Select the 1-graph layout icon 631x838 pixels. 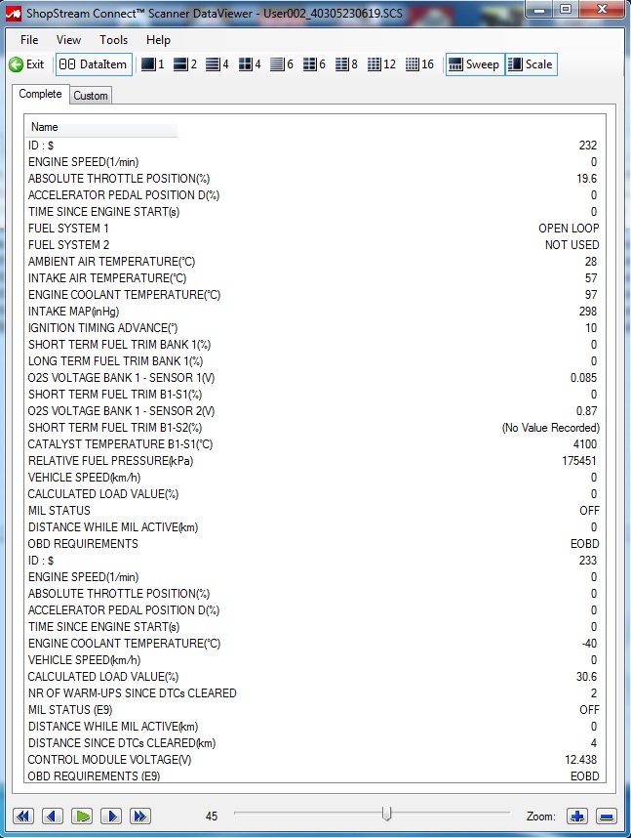[x=153, y=64]
